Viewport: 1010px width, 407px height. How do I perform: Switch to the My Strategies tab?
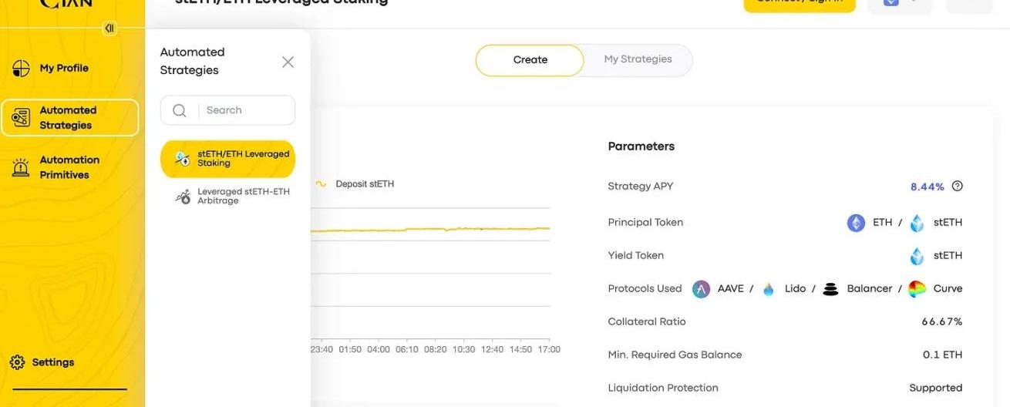[638, 59]
